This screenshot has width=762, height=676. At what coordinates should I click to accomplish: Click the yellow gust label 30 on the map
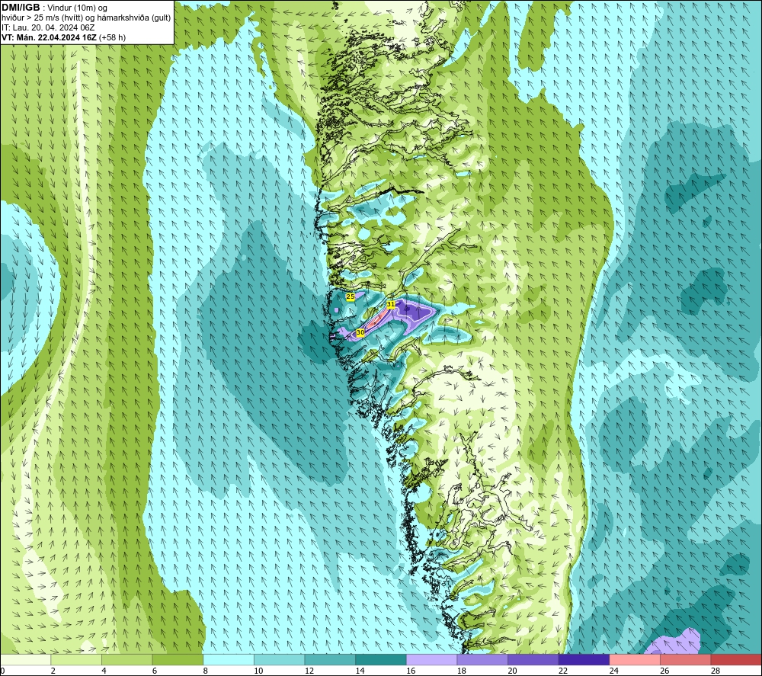point(360,332)
